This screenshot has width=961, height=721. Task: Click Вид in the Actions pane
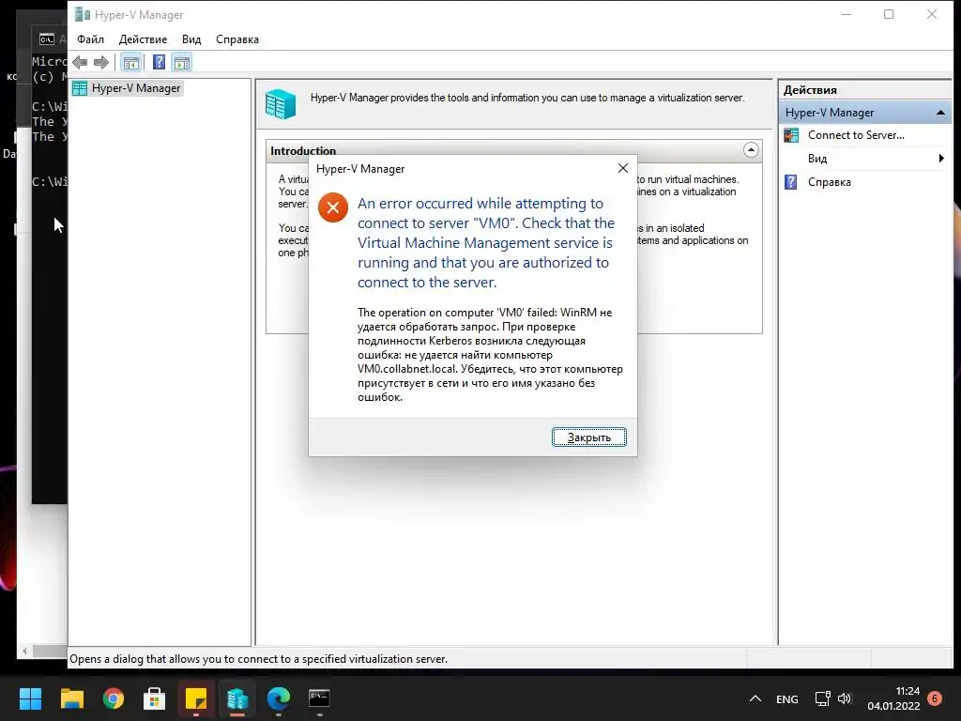click(817, 158)
